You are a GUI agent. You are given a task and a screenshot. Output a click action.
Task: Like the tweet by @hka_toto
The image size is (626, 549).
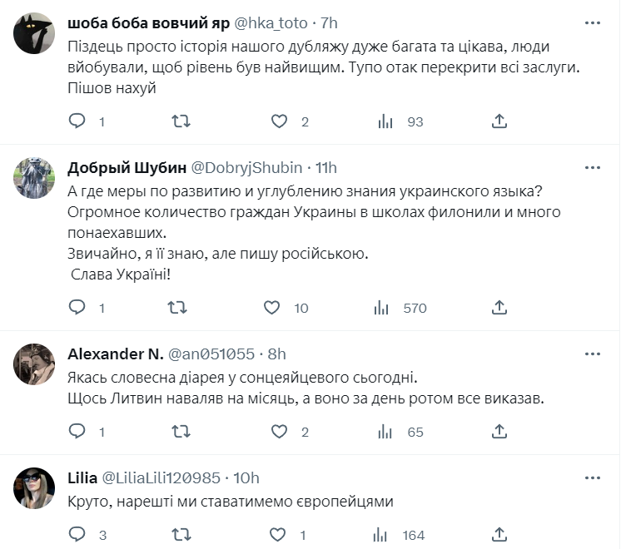pyautogui.click(x=280, y=121)
